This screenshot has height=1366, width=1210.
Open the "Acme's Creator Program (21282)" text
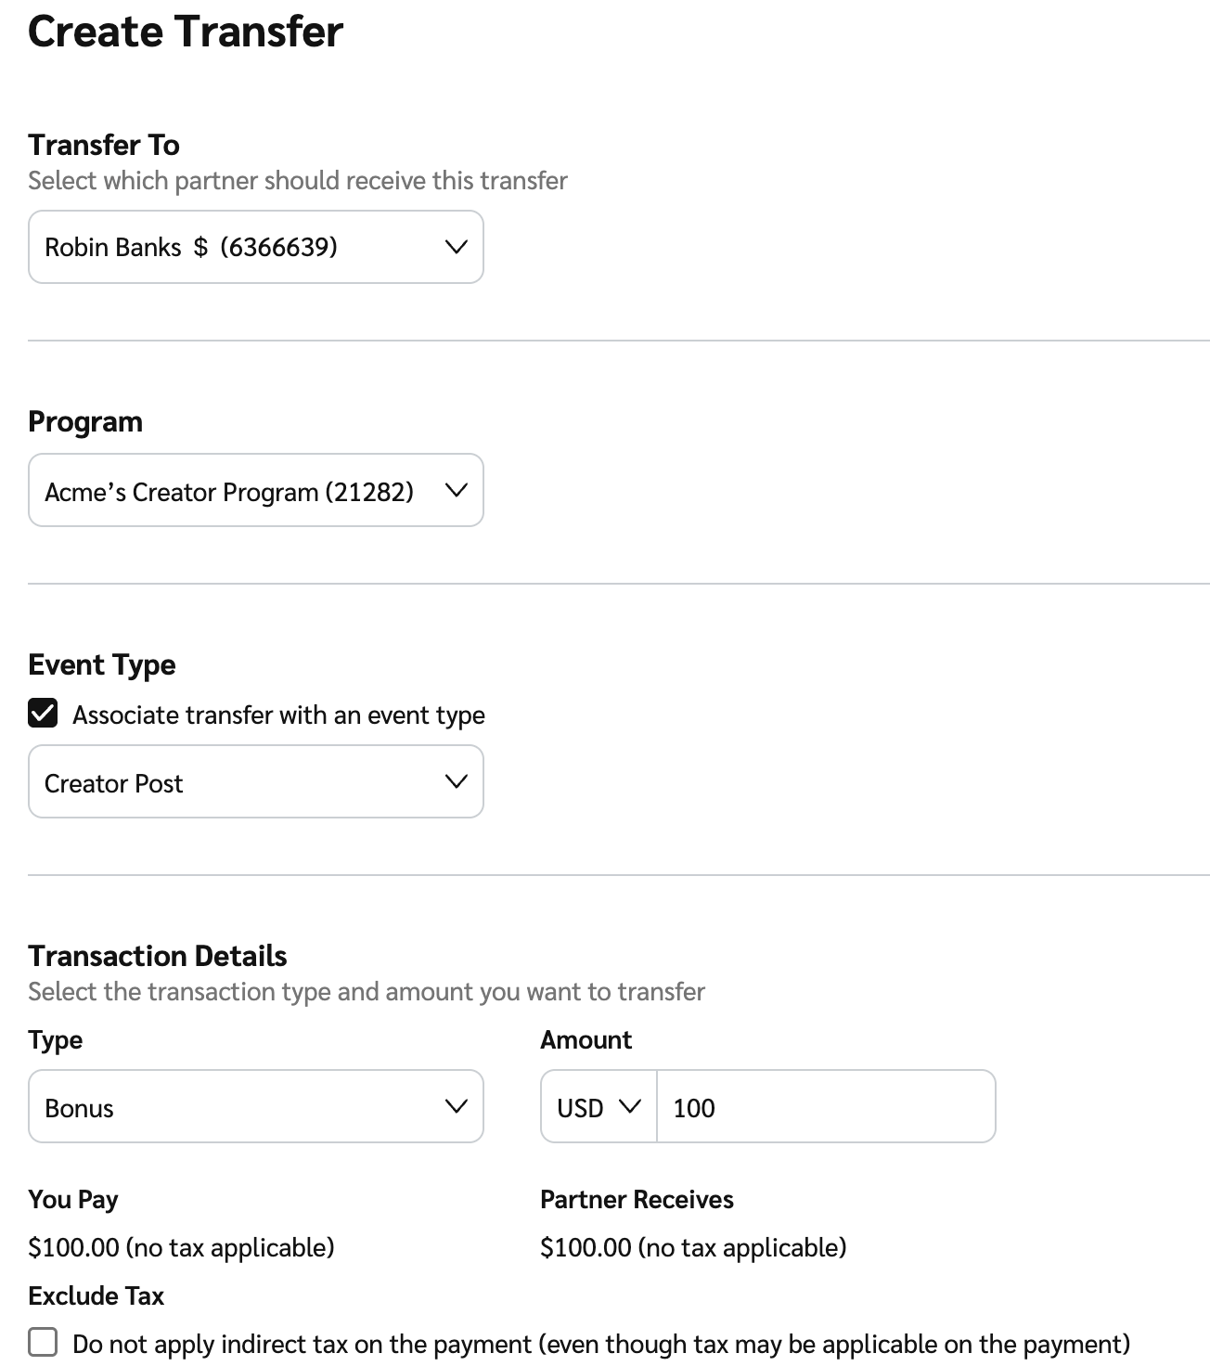[x=229, y=492]
